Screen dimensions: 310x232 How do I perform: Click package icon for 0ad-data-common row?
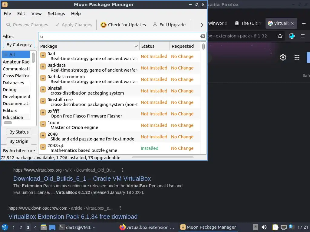click(43, 78)
